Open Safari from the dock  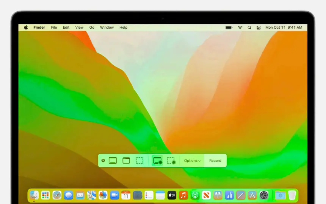coord(57,195)
